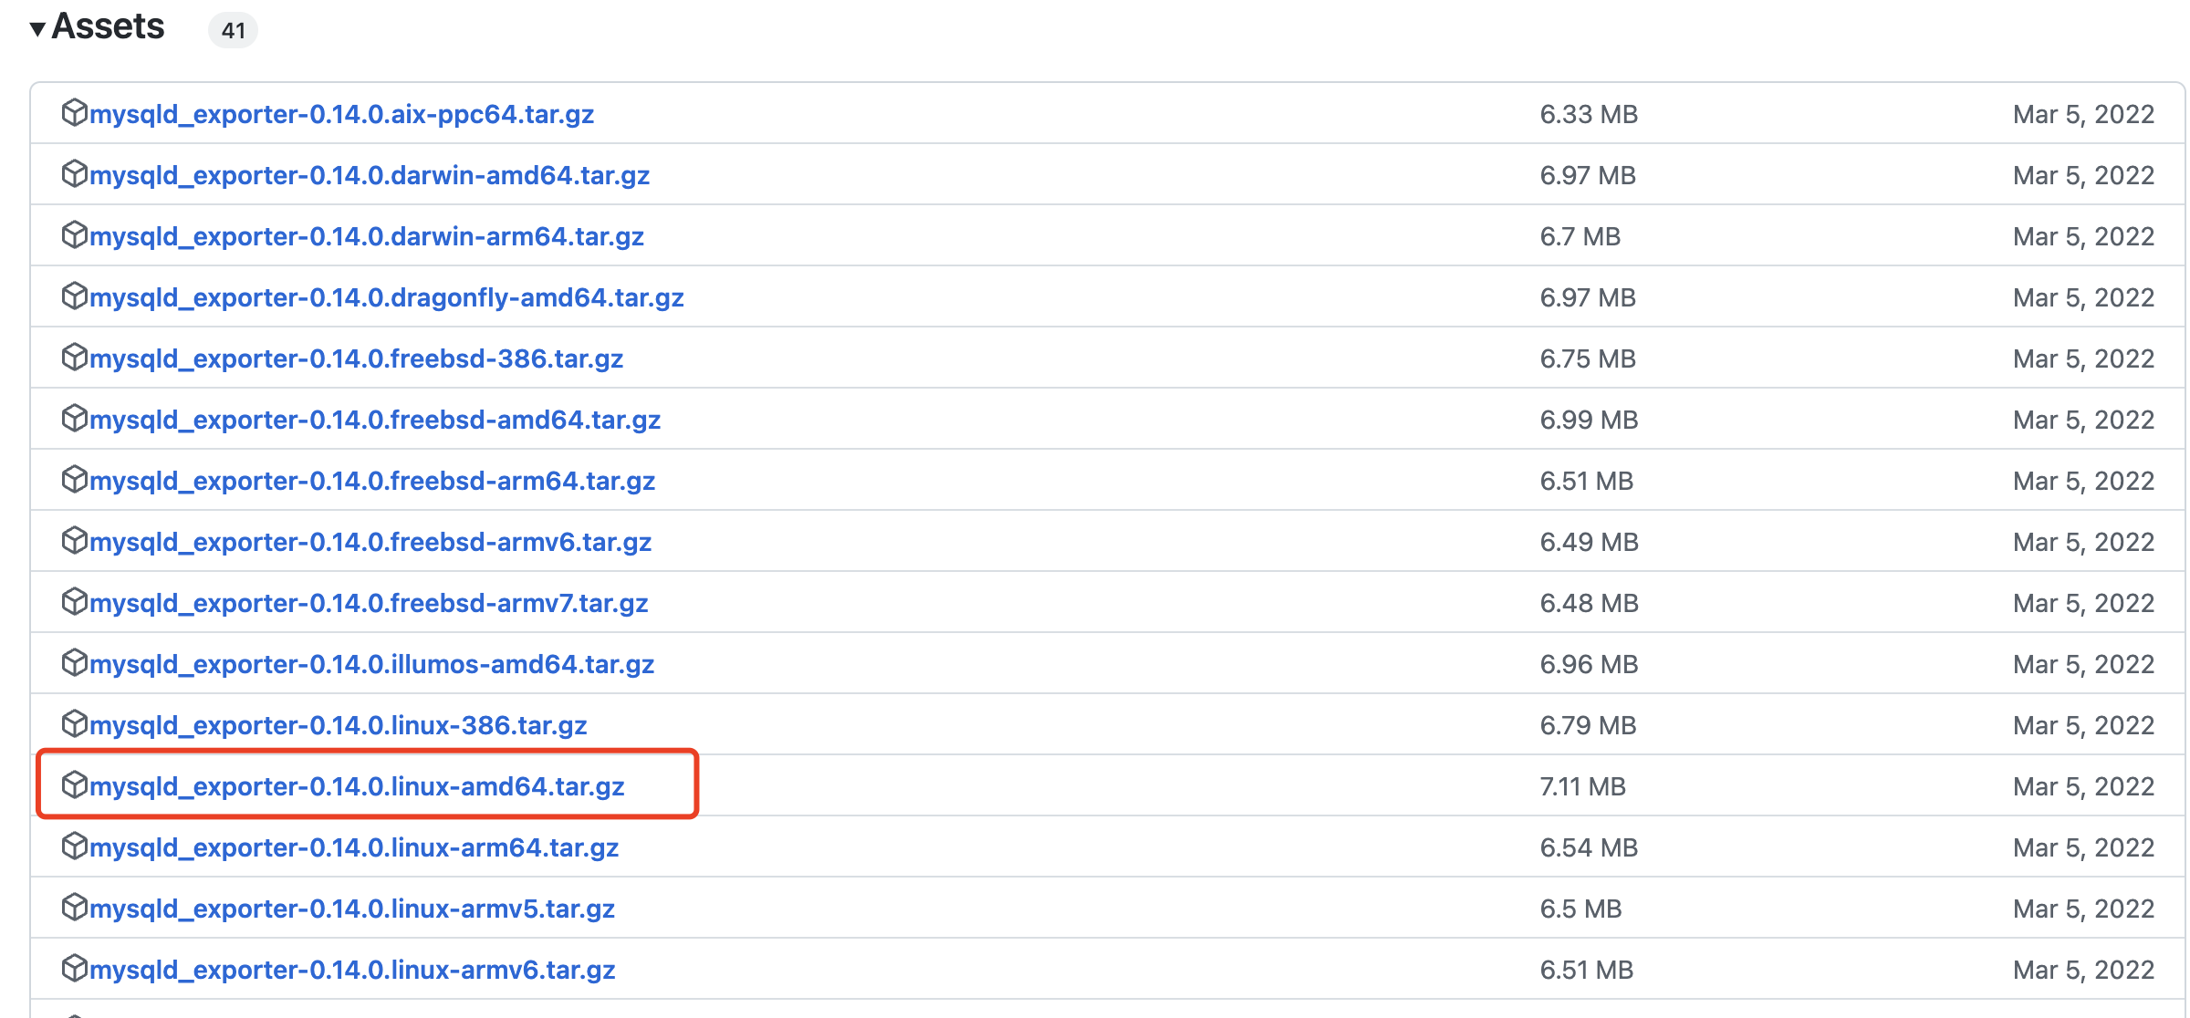
Task: Download mysqld_exporter-0.14.0.freebsd-amd64.tar.gz
Action: 375,421
